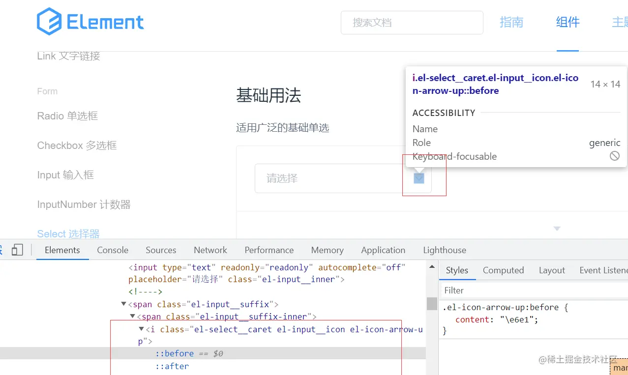The image size is (628, 375).
Task: Expand the demo code triangle arrow
Action: [557, 229]
